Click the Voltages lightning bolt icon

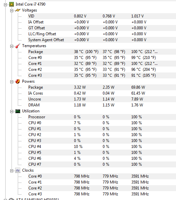coord(18,10)
